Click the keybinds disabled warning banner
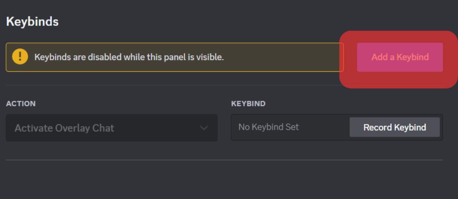Viewport: 458px width, 199px height. tap(174, 57)
